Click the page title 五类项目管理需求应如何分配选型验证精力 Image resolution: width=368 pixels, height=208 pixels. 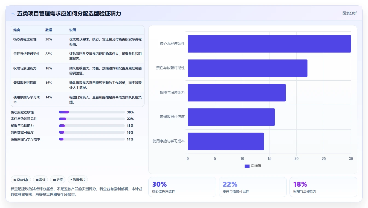click(x=69, y=14)
